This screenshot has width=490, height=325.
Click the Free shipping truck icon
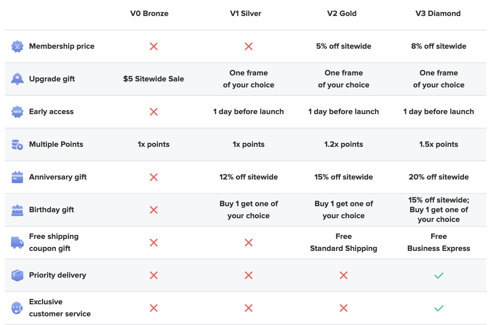[17, 243]
